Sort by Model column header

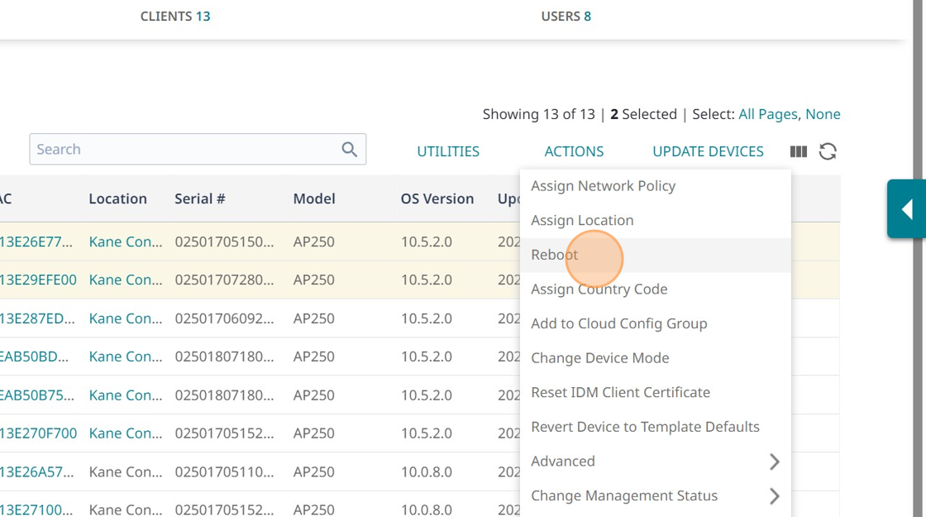(x=314, y=199)
